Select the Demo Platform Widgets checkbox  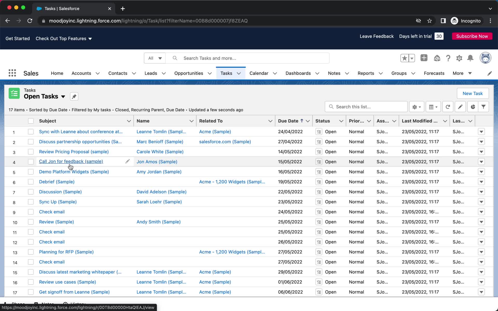point(31,172)
